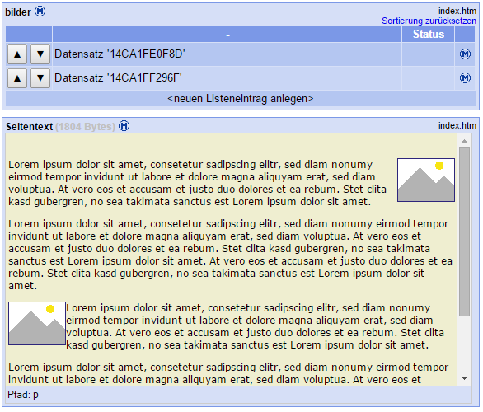
Task: Move Datensatz '14CA1FE0F8D' down with arrow
Action: click(x=40, y=54)
